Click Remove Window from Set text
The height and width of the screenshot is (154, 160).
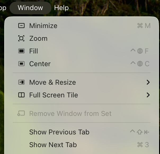[x=70, y=114]
